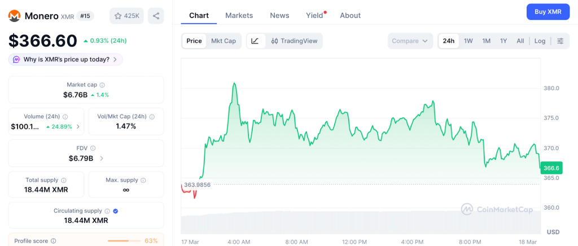Click the 363.9856 opening price label
The image size is (578, 246).
tap(197, 184)
